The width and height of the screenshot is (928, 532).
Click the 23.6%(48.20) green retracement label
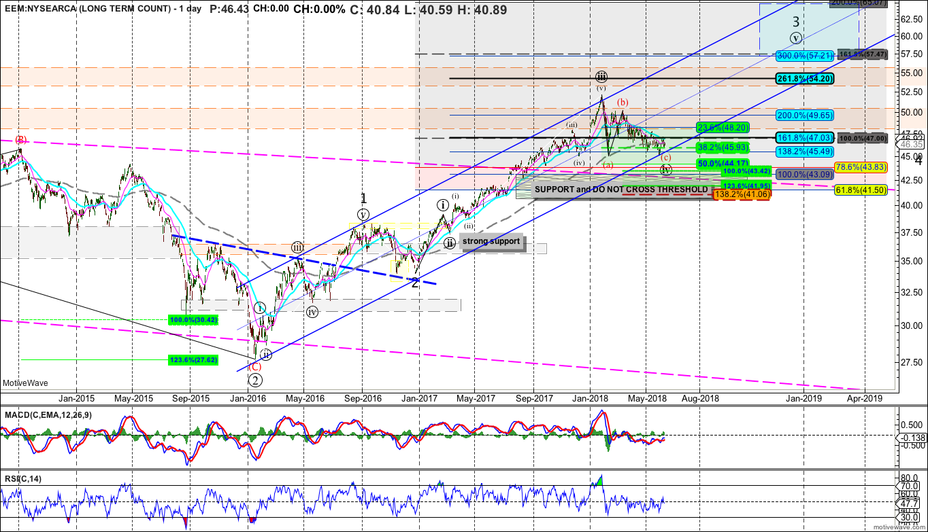pos(723,127)
